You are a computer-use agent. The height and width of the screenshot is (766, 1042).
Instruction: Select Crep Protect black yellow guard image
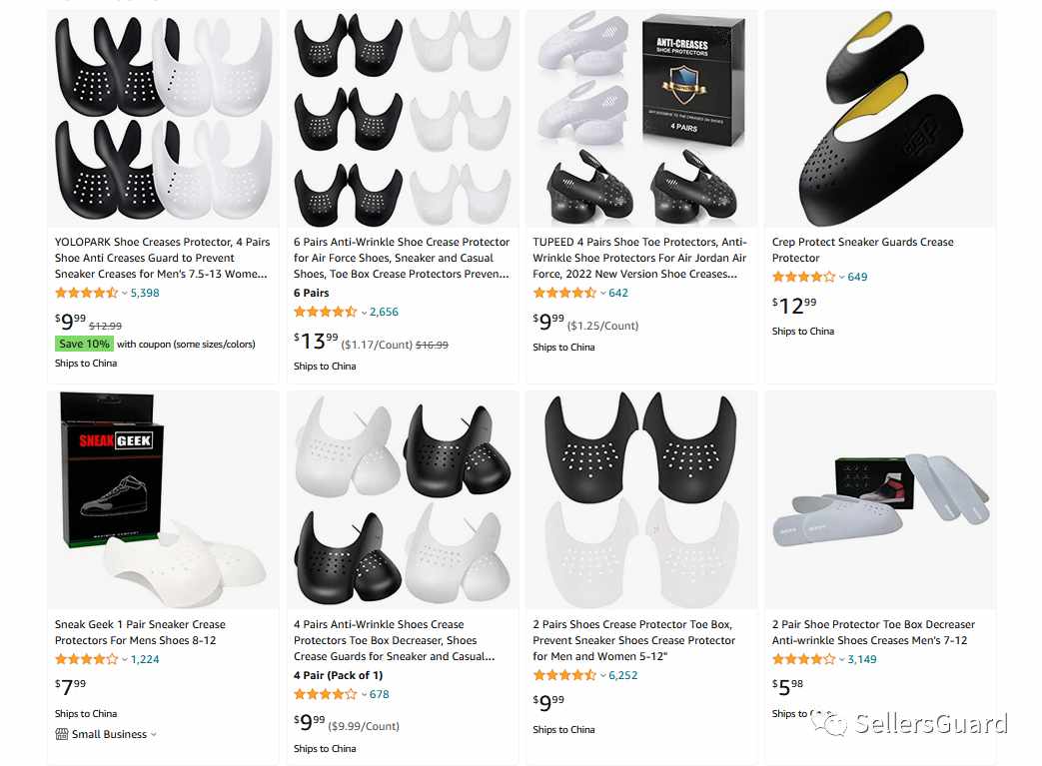880,119
